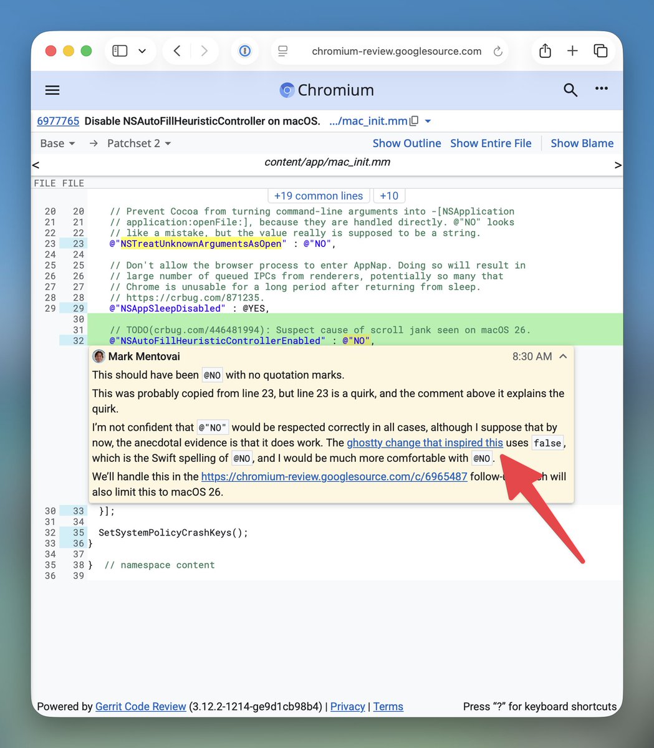This screenshot has height=748, width=654.
Task: Click the crbug.com/871235 comment line
Action: coord(187,297)
